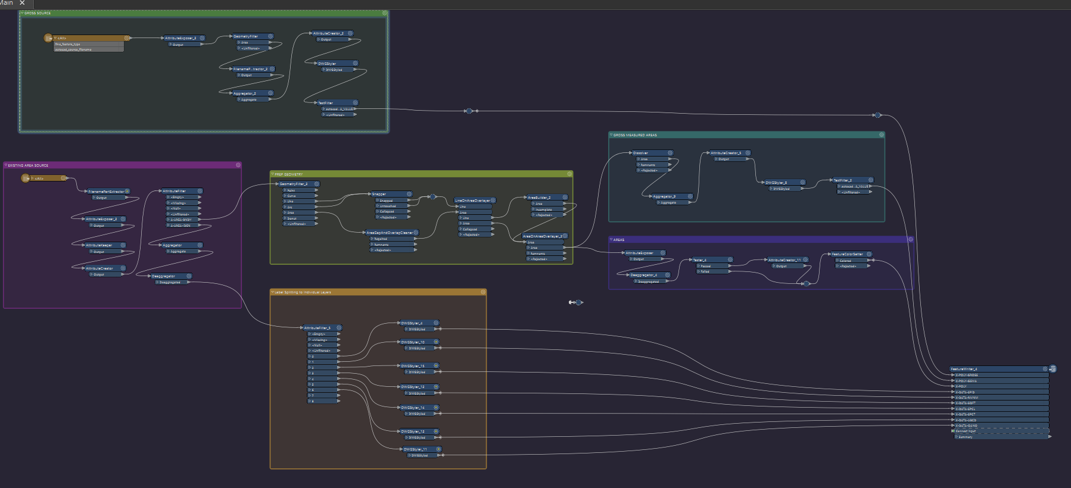Click fme_feature_type attribute on reader
1071x488 pixels.
point(89,44)
